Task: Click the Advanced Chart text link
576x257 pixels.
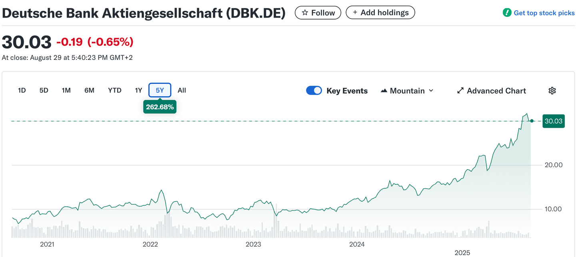Action: [x=496, y=91]
